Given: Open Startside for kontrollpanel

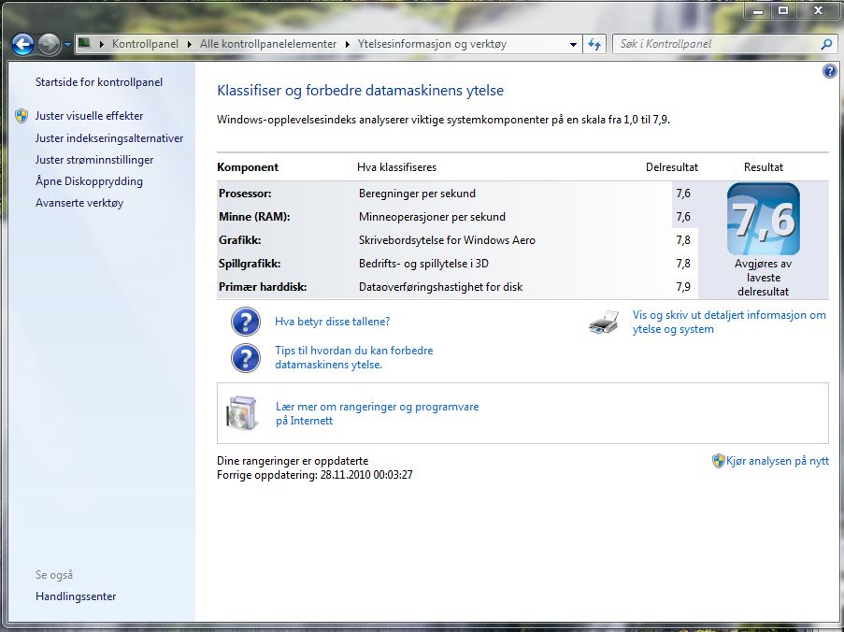Looking at the screenshot, I should [x=99, y=82].
